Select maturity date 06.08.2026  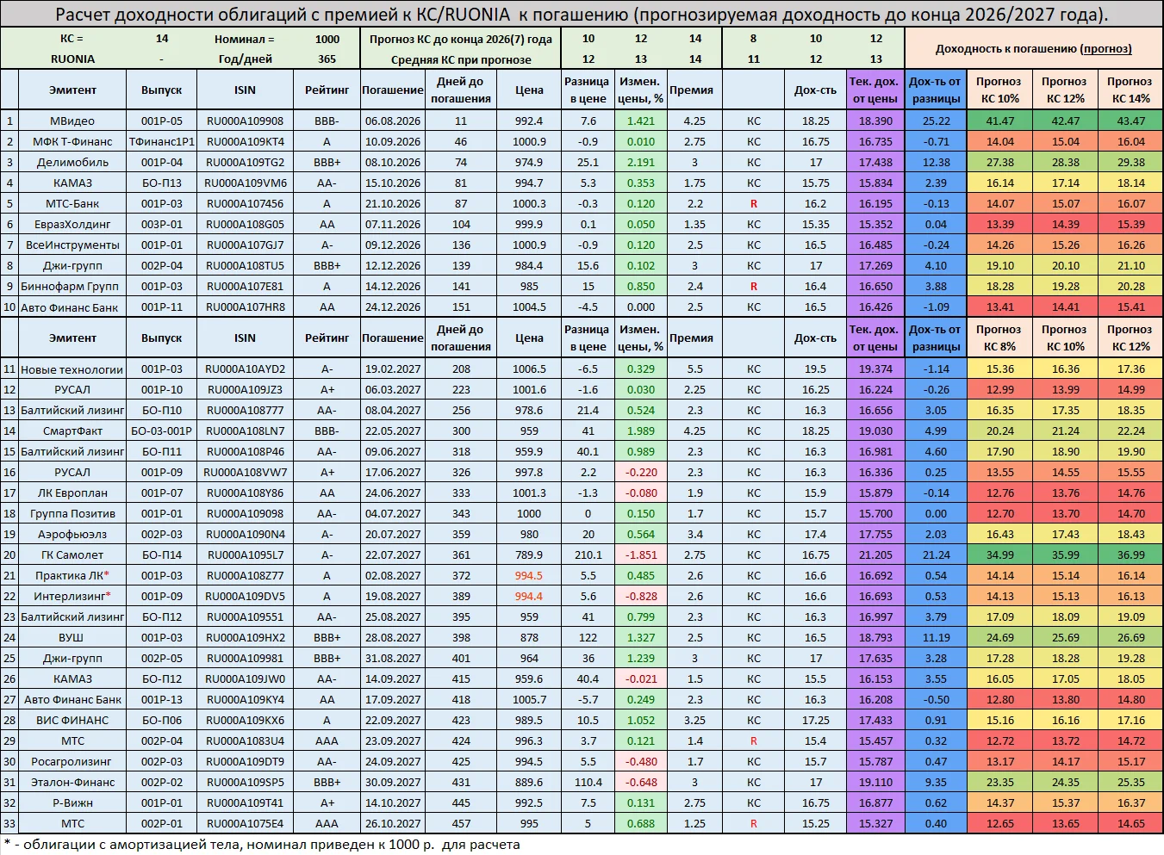392,121
